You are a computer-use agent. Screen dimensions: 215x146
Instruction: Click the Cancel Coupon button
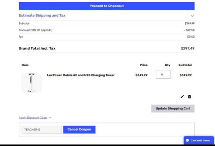pos(79,130)
